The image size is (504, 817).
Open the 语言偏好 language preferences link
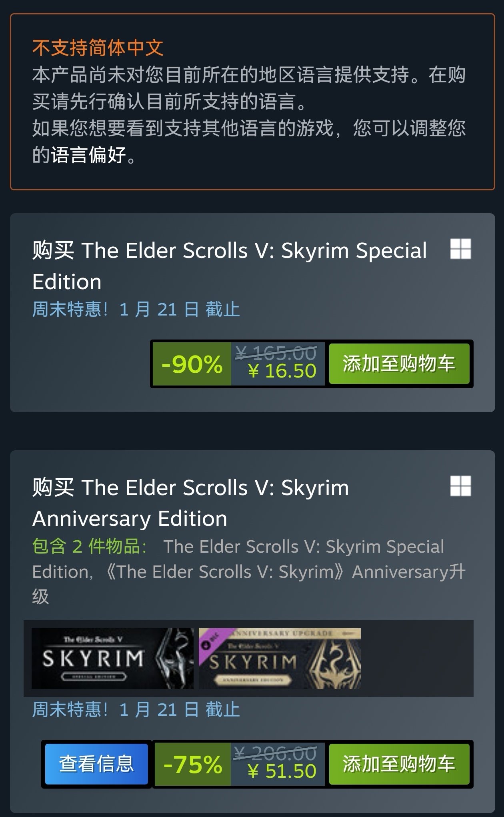click(88, 155)
